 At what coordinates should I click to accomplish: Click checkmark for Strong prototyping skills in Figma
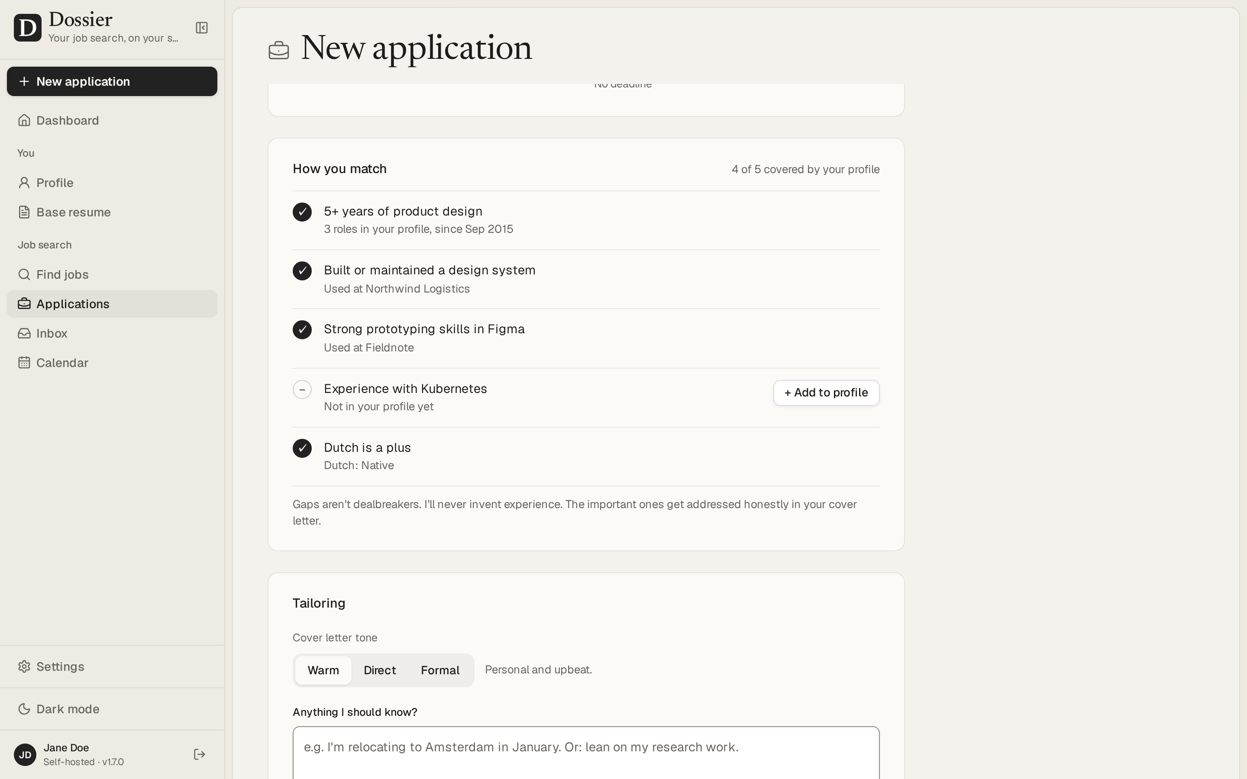302,330
